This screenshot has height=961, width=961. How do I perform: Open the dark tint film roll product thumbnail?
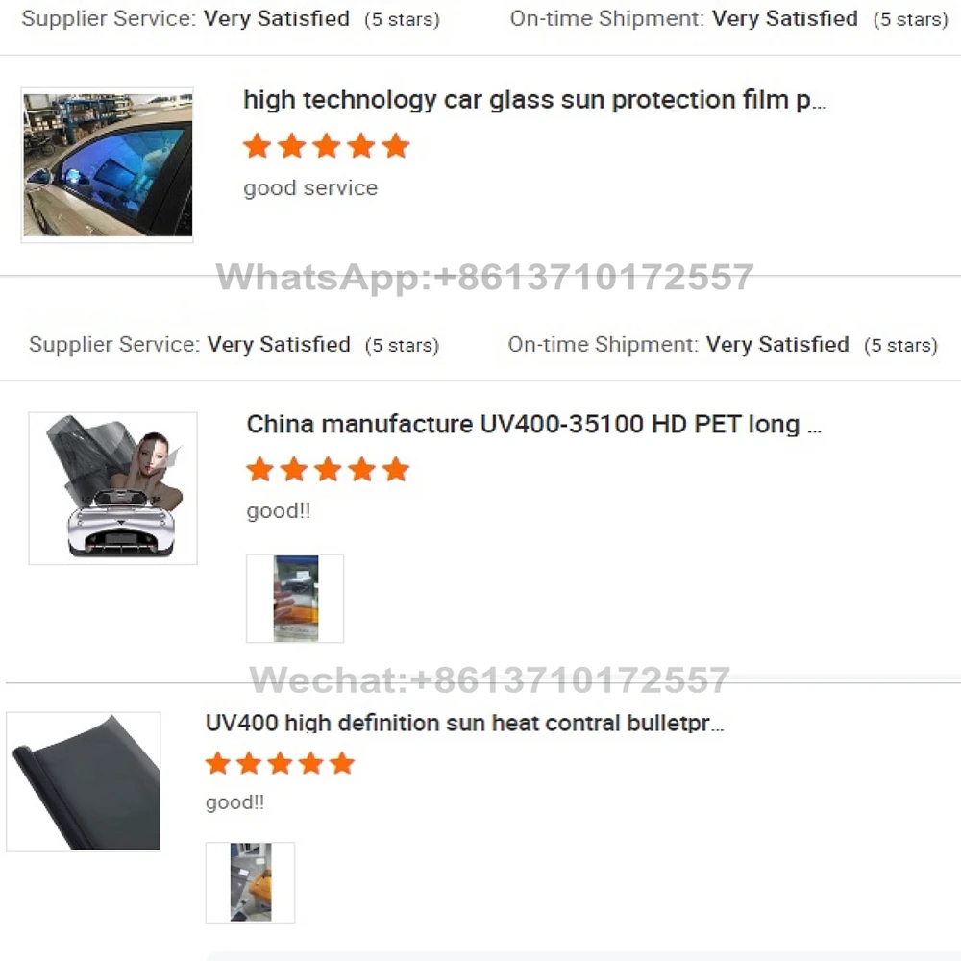coord(84,781)
